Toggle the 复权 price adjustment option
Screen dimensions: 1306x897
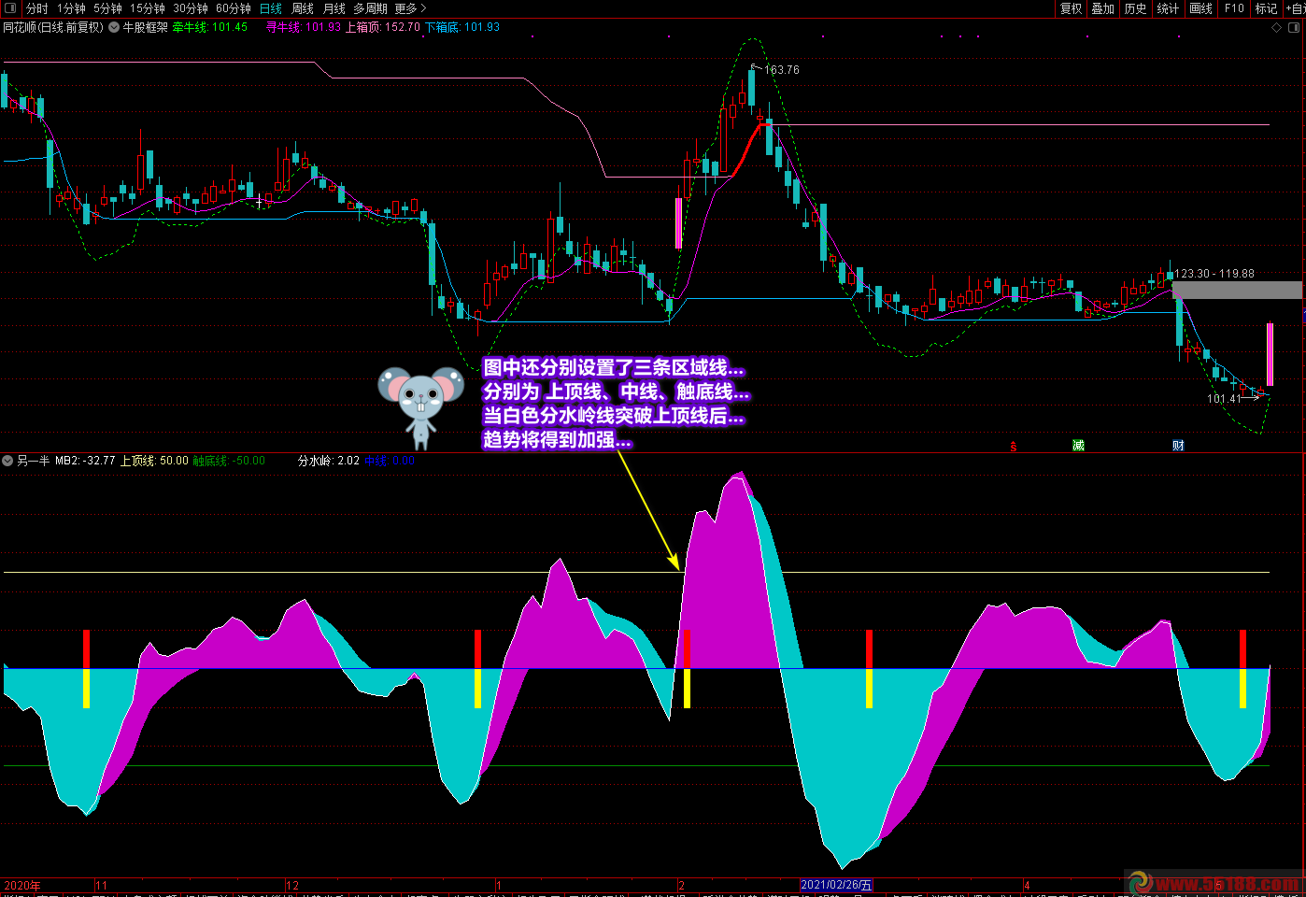point(1071,8)
